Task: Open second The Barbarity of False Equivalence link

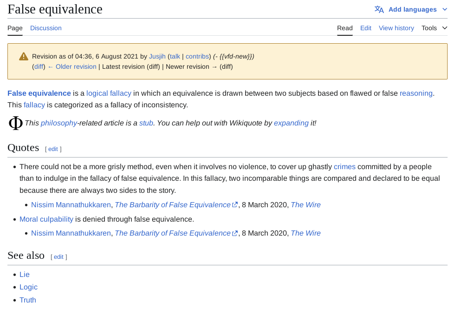Action: (173, 233)
